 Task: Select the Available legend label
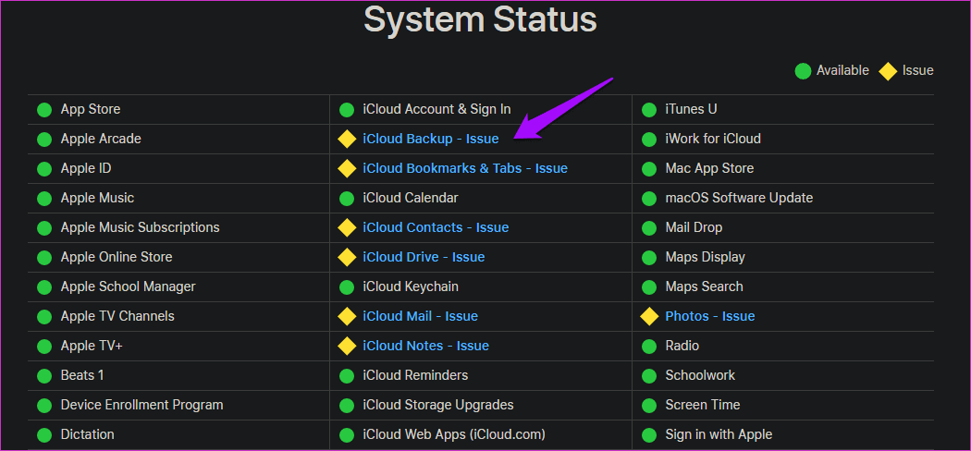point(842,70)
